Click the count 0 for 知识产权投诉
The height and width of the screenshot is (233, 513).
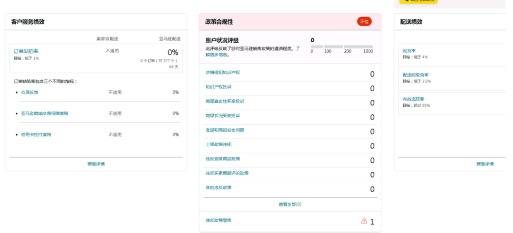pyautogui.click(x=372, y=89)
